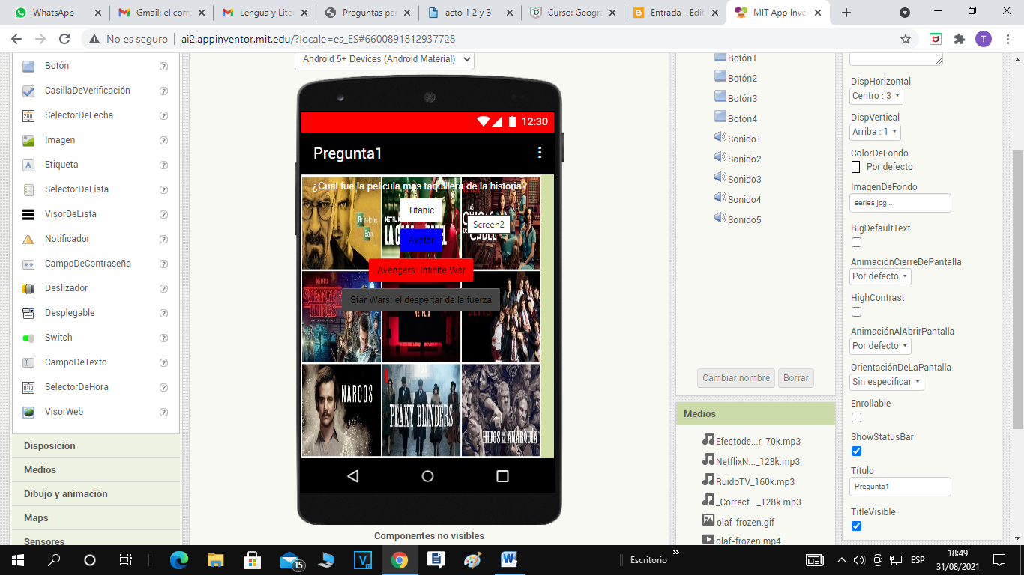
Task: Open the AnimaciónCierreDePantalla dropdown
Action: (x=881, y=276)
